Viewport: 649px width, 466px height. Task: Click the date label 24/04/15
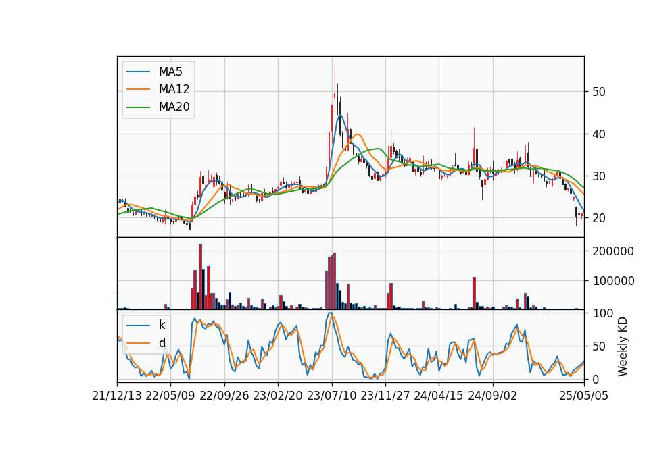pos(438,396)
